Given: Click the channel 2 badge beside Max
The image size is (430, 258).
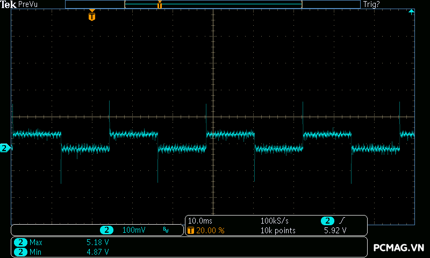Looking at the screenshot, I should tap(20, 242).
